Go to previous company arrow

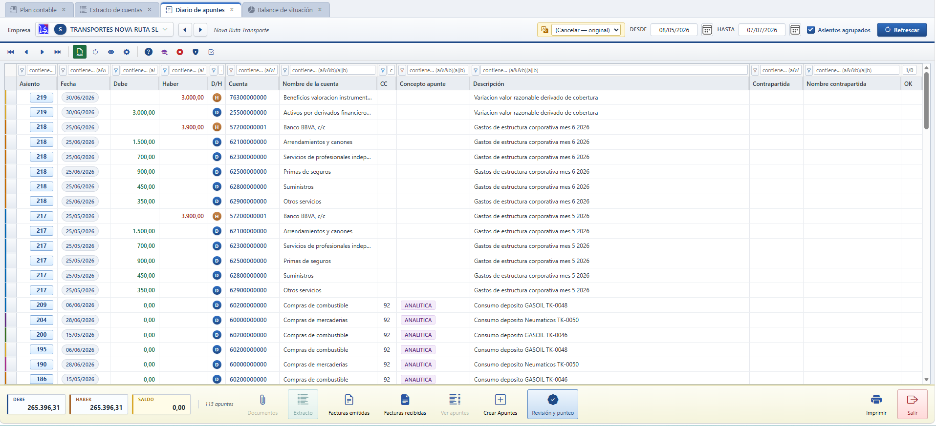click(185, 30)
